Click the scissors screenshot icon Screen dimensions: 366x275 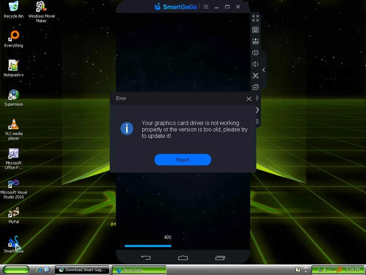(x=255, y=76)
